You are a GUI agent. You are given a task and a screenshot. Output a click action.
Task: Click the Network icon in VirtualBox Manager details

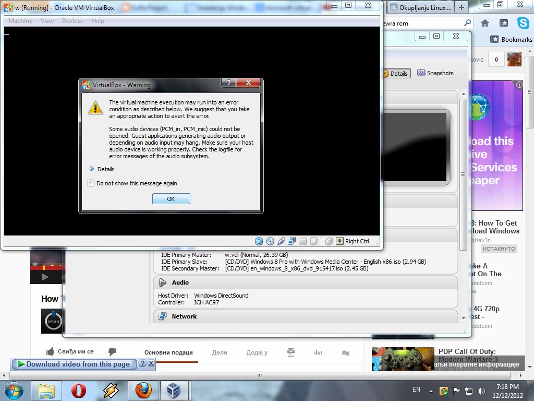point(163,316)
